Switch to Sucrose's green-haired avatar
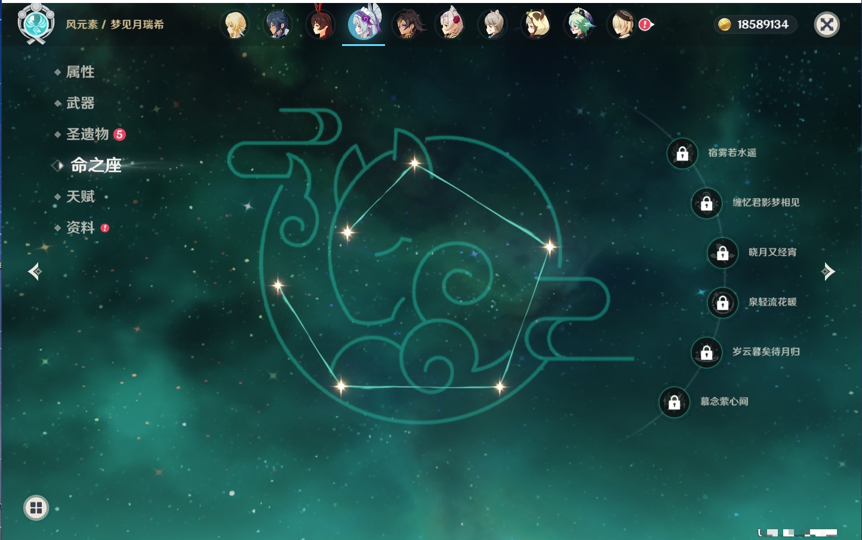This screenshot has height=540, width=862. [580, 25]
